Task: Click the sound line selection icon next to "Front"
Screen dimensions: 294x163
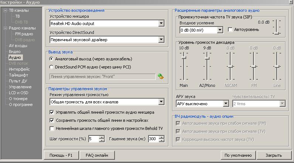Action: pyautogui.click(x=160, y=76)
